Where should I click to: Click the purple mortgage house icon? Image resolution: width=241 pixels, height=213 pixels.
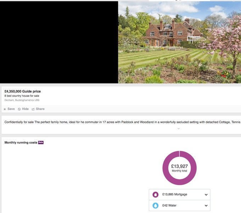tap(155, 195)
